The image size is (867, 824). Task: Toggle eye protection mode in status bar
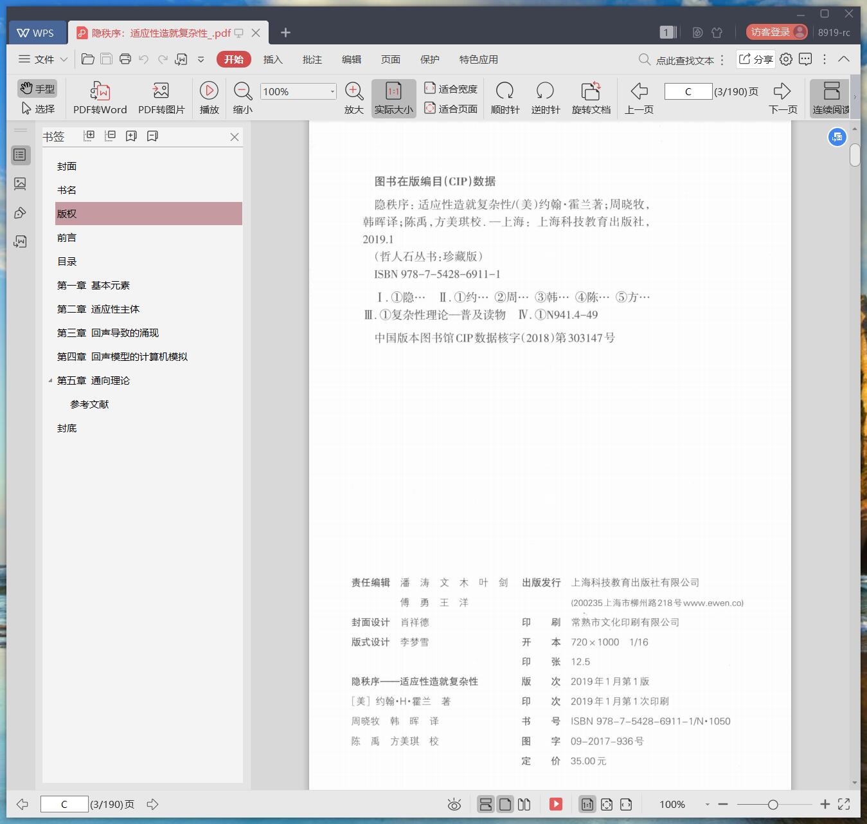click(454, 804)
